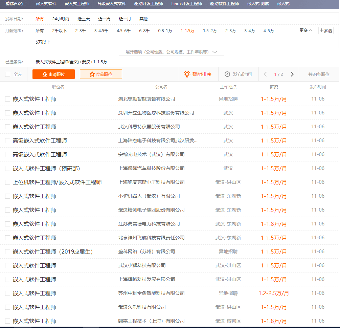Image resolution: width=340 pixels, height=328 pixels.
Task: Open 上位机软件工程师/嵌入式软件工程师 job posting
Action: click(57, 182)
